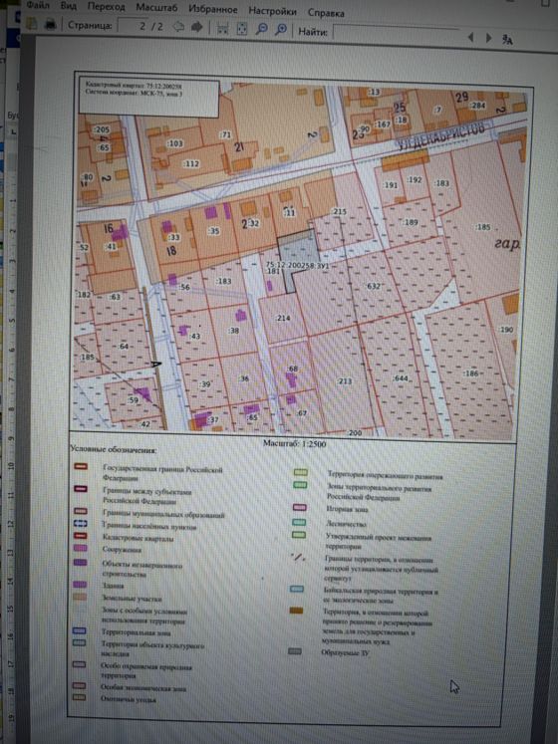Toggle match case search option
Image resolution: width=558 pixels, height=744 pixels.
pyautogui.click(x=507, y=40)
